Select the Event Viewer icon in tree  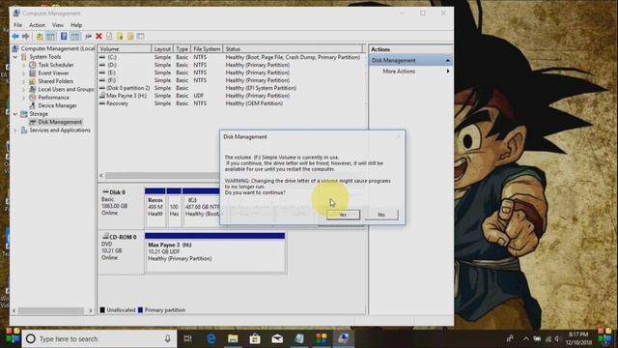[x=33, y=73]
